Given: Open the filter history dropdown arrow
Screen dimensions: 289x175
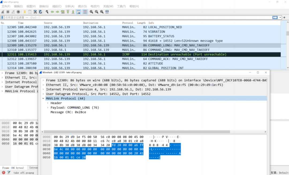Looking at the screenshot, I should (280, 17).
